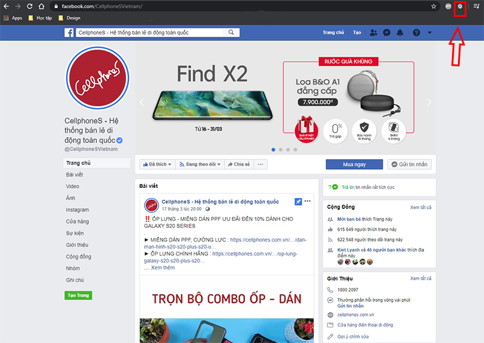The height and width of the screenshot is (343, 484).
Task: Open cellphones.com.vn website link
Action: click(x=355, y=315)
